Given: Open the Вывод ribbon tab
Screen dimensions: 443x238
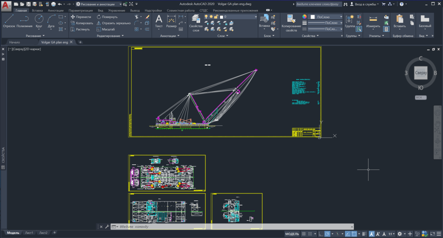Looking at the screenshot, I should pos(135,10).
